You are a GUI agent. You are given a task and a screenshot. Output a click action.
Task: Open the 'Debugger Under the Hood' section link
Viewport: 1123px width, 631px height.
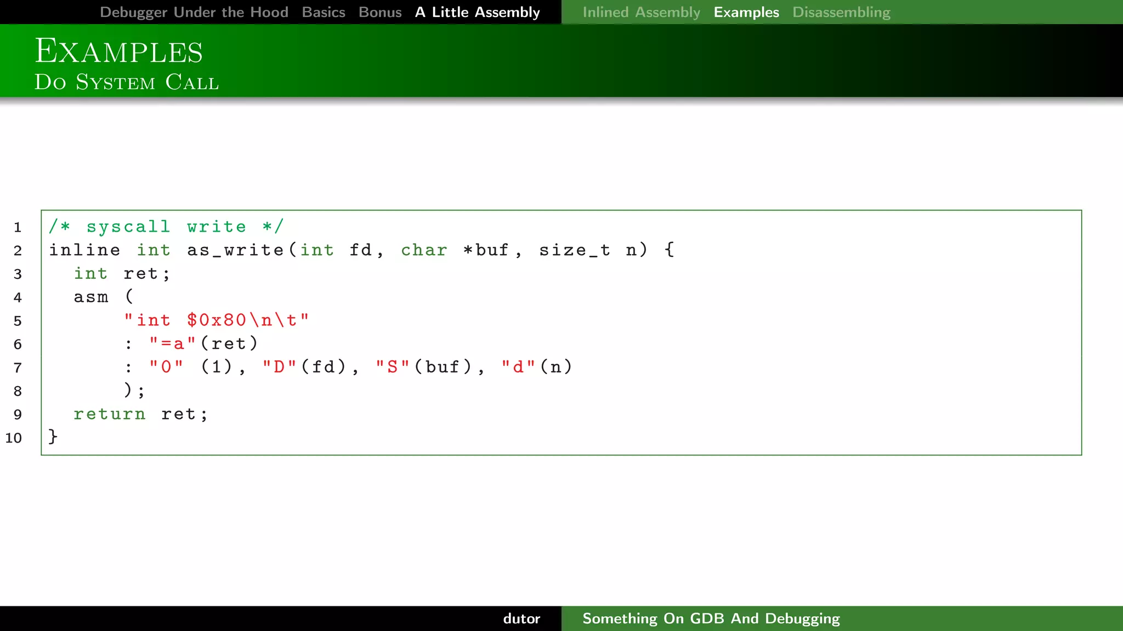[x=194, y=12]
